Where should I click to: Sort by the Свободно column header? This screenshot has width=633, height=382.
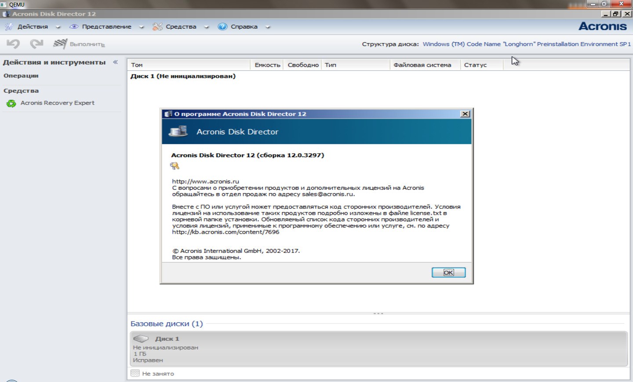coord(303,65)
